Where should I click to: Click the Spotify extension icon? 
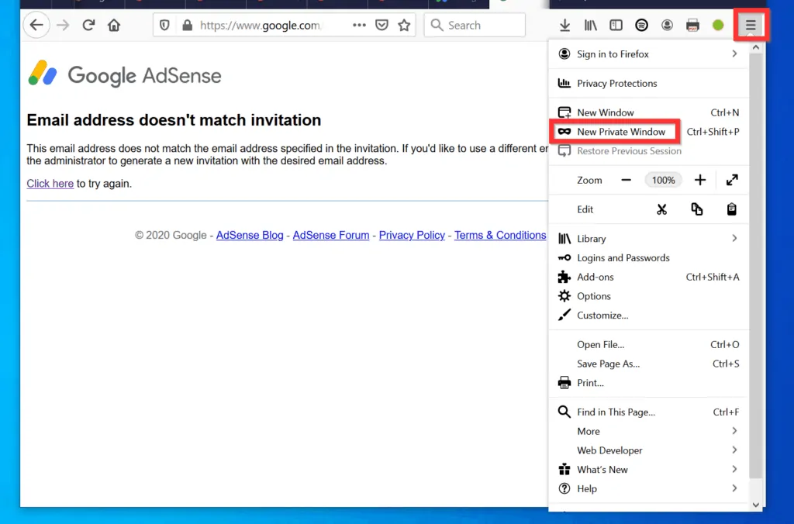pyautogui.click(x=641, y=25)
